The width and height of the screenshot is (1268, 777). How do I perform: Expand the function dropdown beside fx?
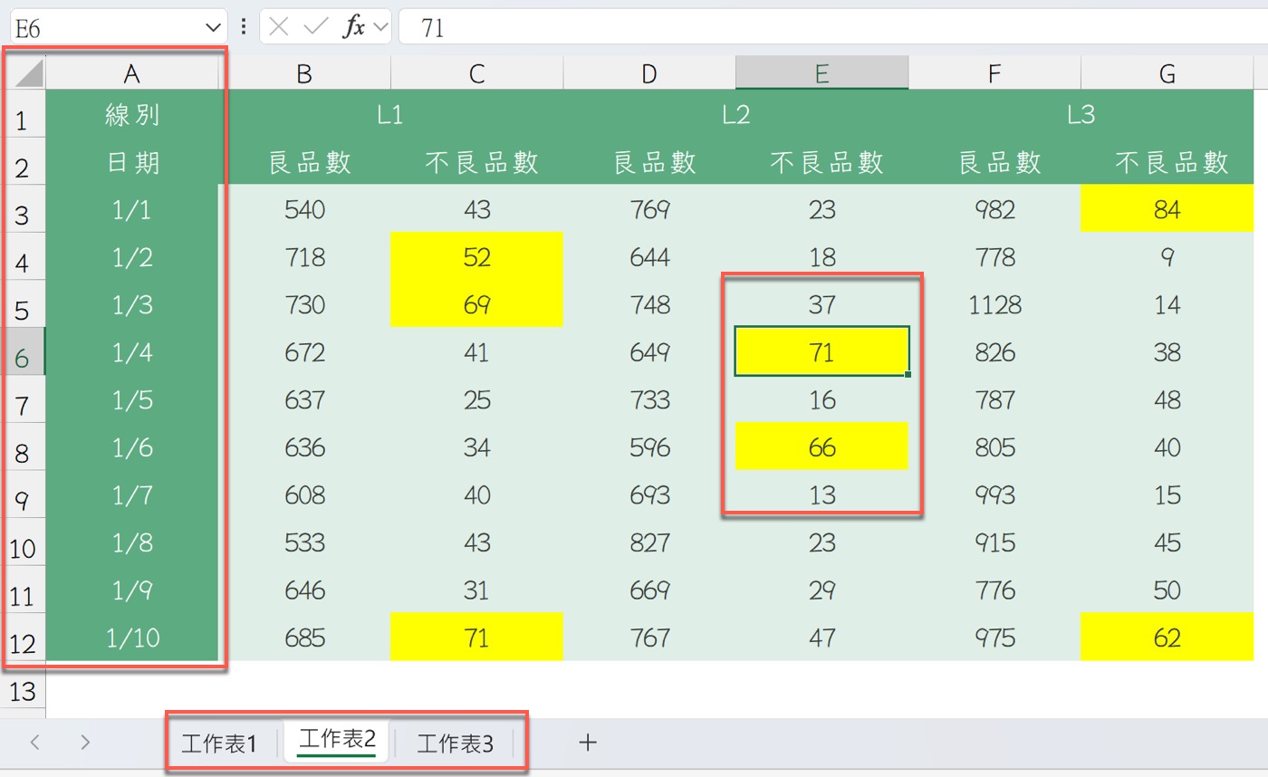coord(380,27)
